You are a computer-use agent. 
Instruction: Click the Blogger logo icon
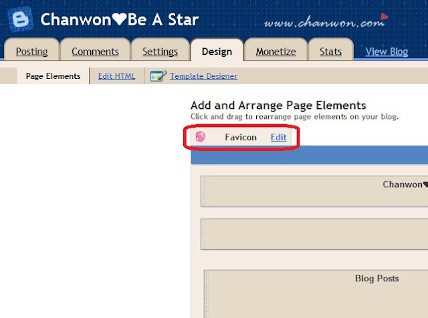pos(21,19)
